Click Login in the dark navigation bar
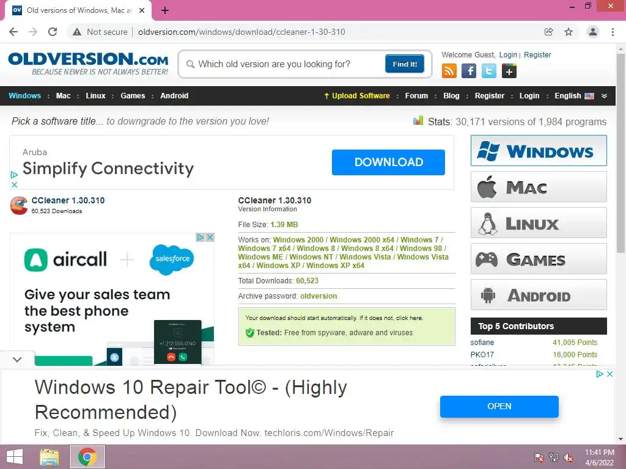626x469 pixels. [529, 96]
